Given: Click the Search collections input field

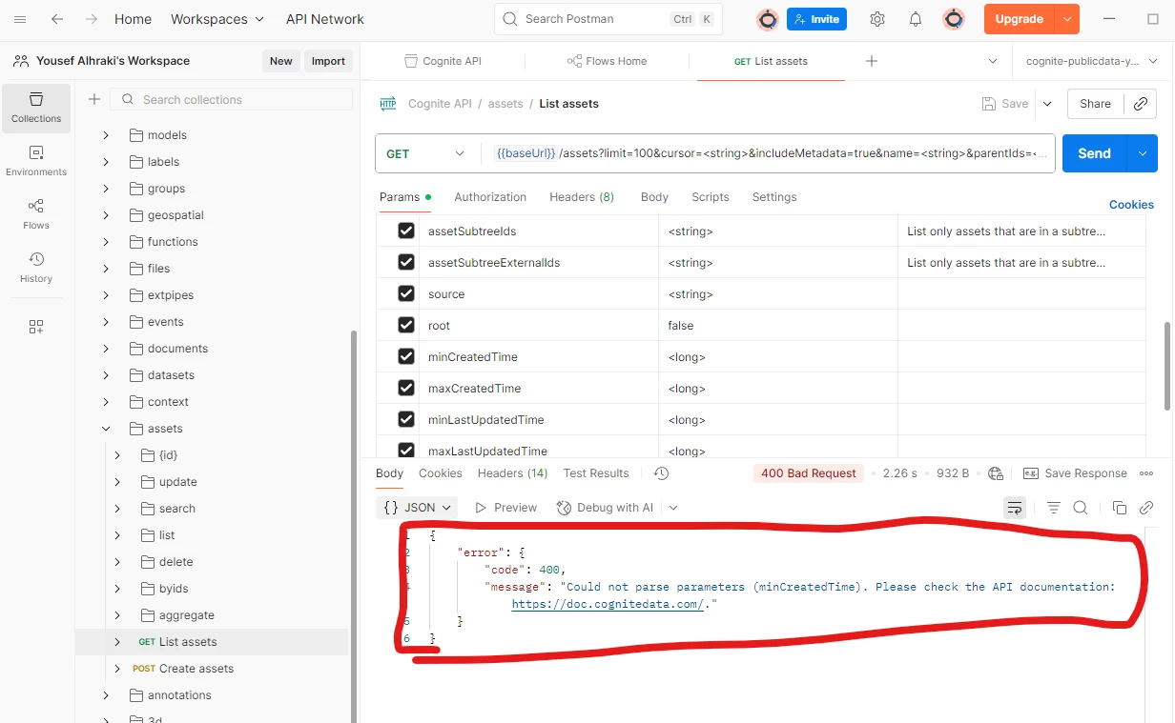Looking at the screenshot, I should point(243,99).
